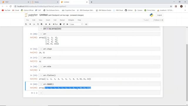Copy selected cells icon
Viewport: 188px width, 106px height.
click(x=38, y=24)
